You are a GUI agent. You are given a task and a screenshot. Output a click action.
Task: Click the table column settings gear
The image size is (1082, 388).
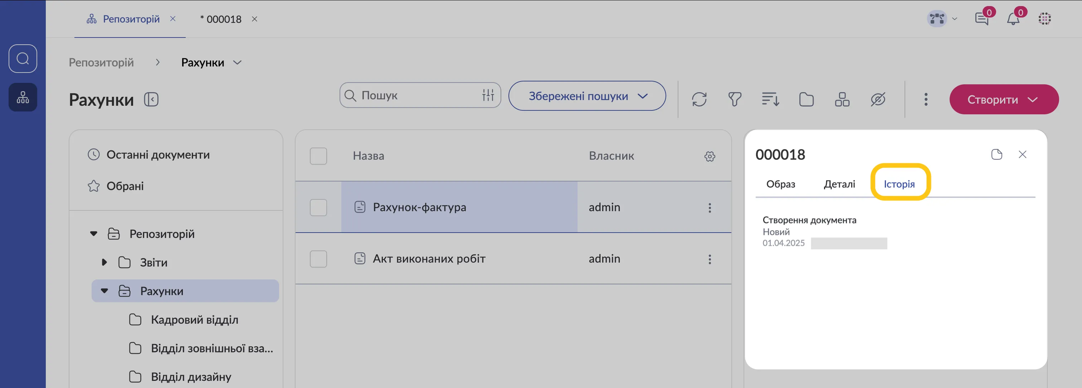click(710, 156)
